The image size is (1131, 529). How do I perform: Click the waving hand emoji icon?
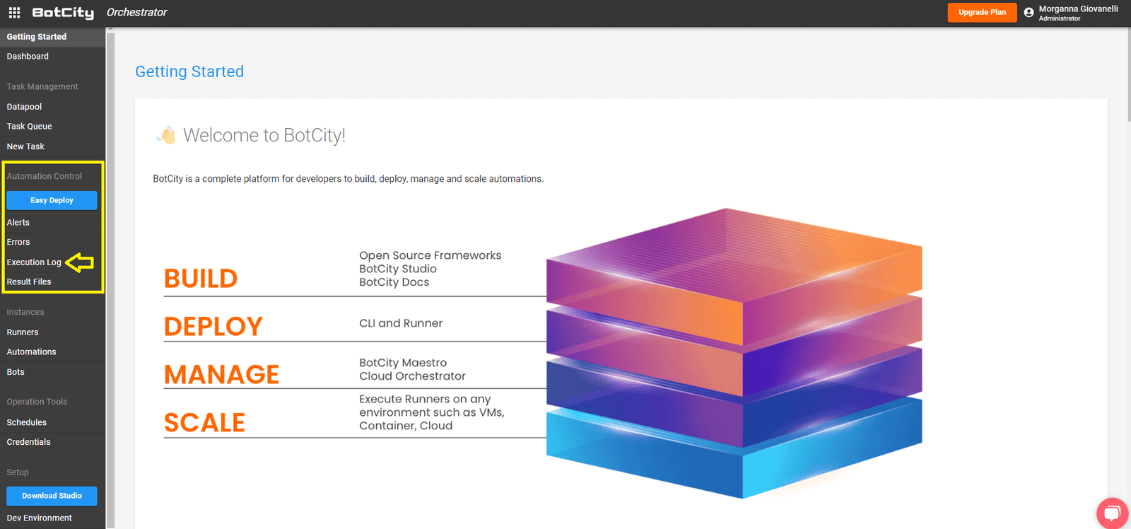166,135
